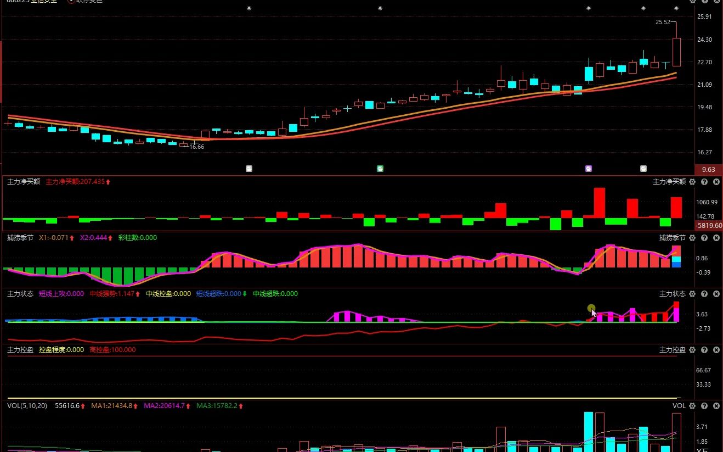Click the right-side 主力状态 panel title

[x=673, y=294]
